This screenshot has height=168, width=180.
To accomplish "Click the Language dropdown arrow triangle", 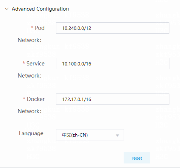I will coord(117,135).
